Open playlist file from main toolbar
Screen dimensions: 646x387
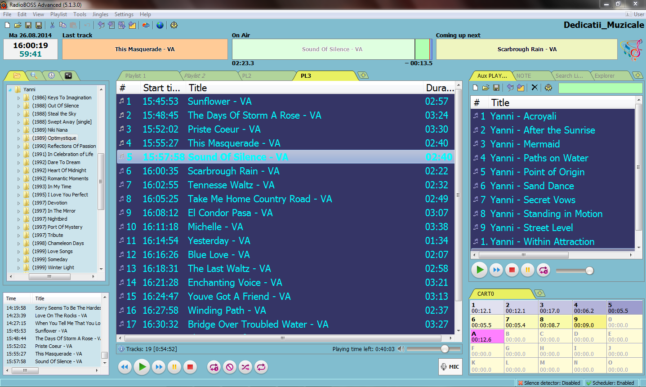pos(18,25)
